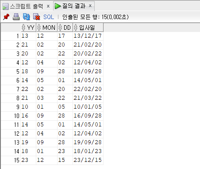The width and height of the screenshot is (200, 169).
Task: Click cell 21/02/20 in 입사일
Action: (x=88, y=45)
